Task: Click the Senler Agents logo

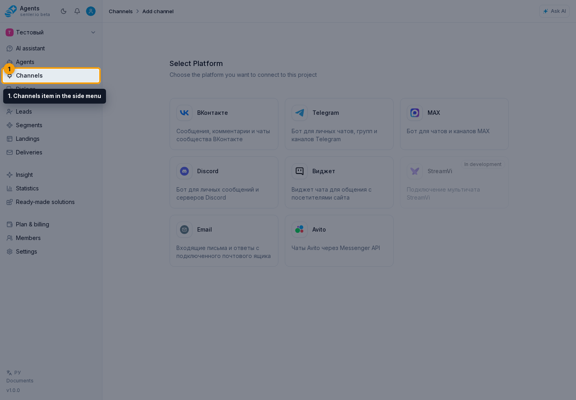Action: click(11, 11)
